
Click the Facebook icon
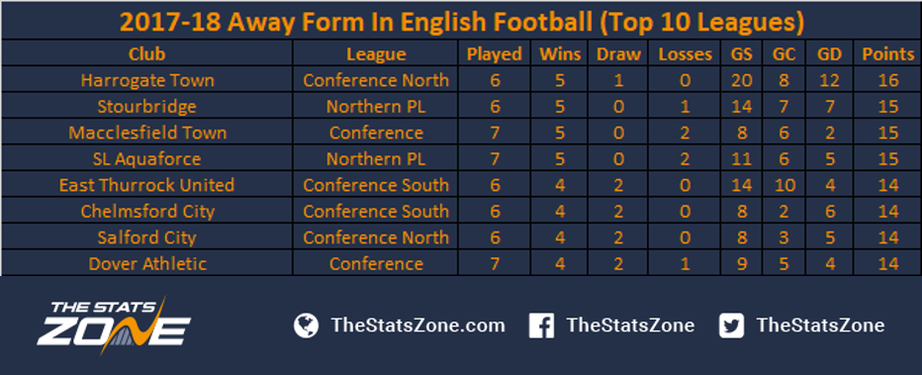click(541, 326)
